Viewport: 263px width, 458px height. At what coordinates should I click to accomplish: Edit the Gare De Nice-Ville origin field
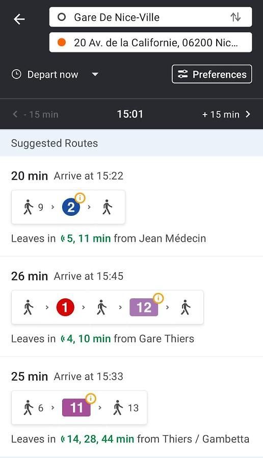(151, 17)
